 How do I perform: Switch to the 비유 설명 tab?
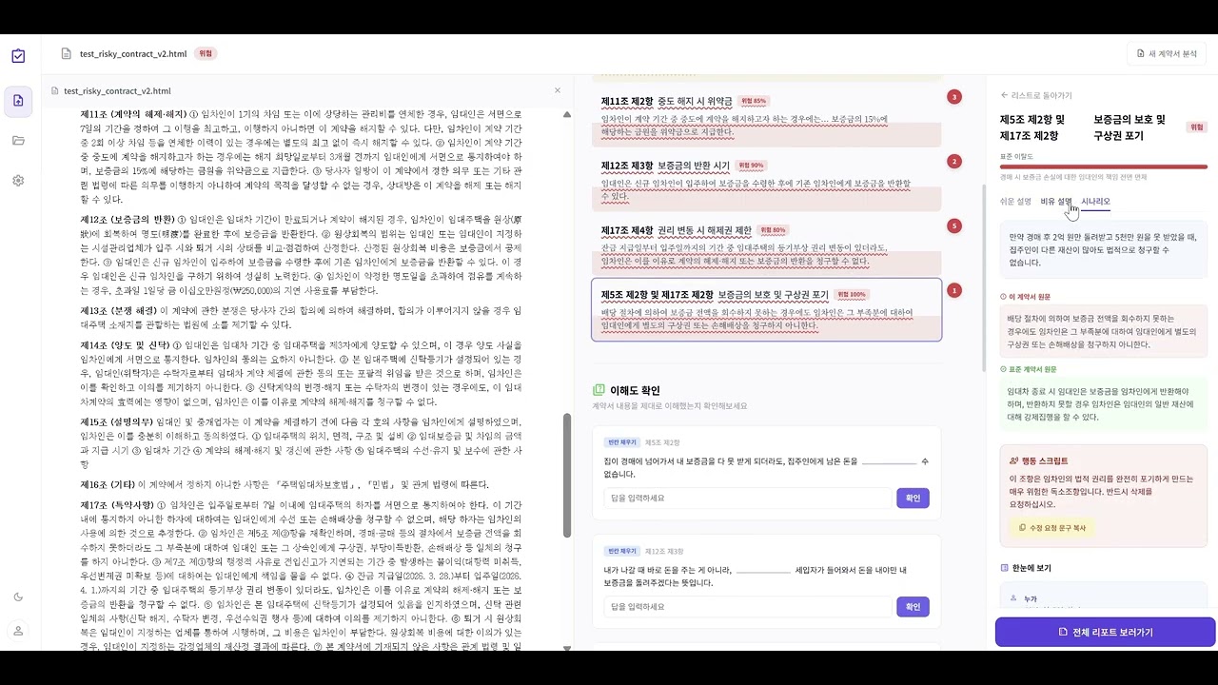(x=1055, y=202)
